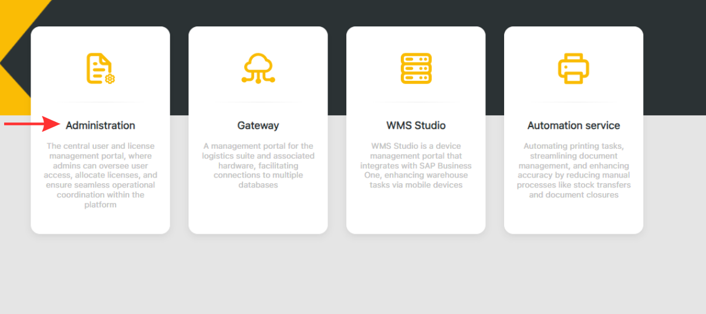
Task: Click the divider line in Administration card
Action: pyautogui.click(x=100, y=103)
